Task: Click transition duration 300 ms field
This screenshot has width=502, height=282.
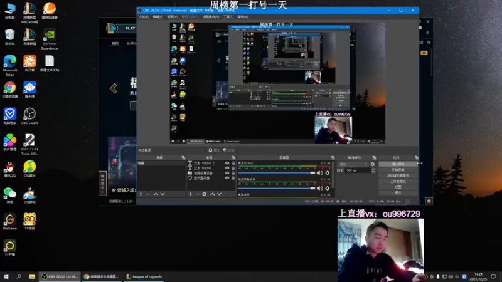Action: coord(357,170)
